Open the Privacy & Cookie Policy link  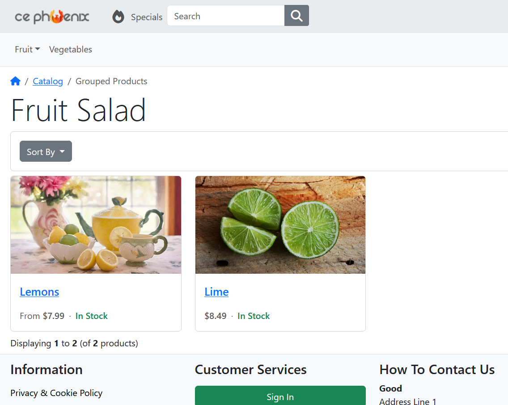pyautogui.click(x=56, y=393)
